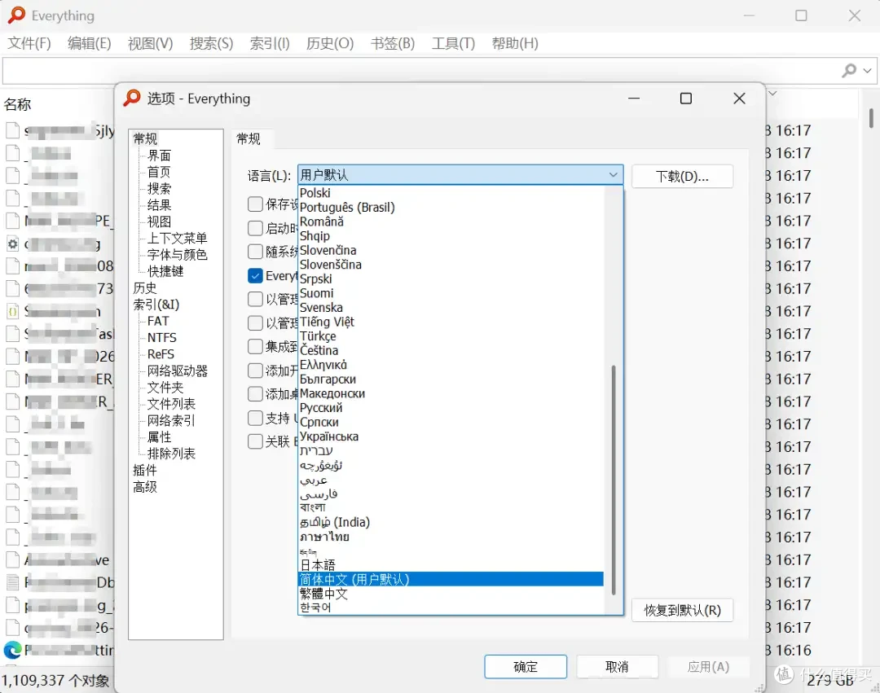Toggle the 支持 URL checkbox

tap(255, 419)
